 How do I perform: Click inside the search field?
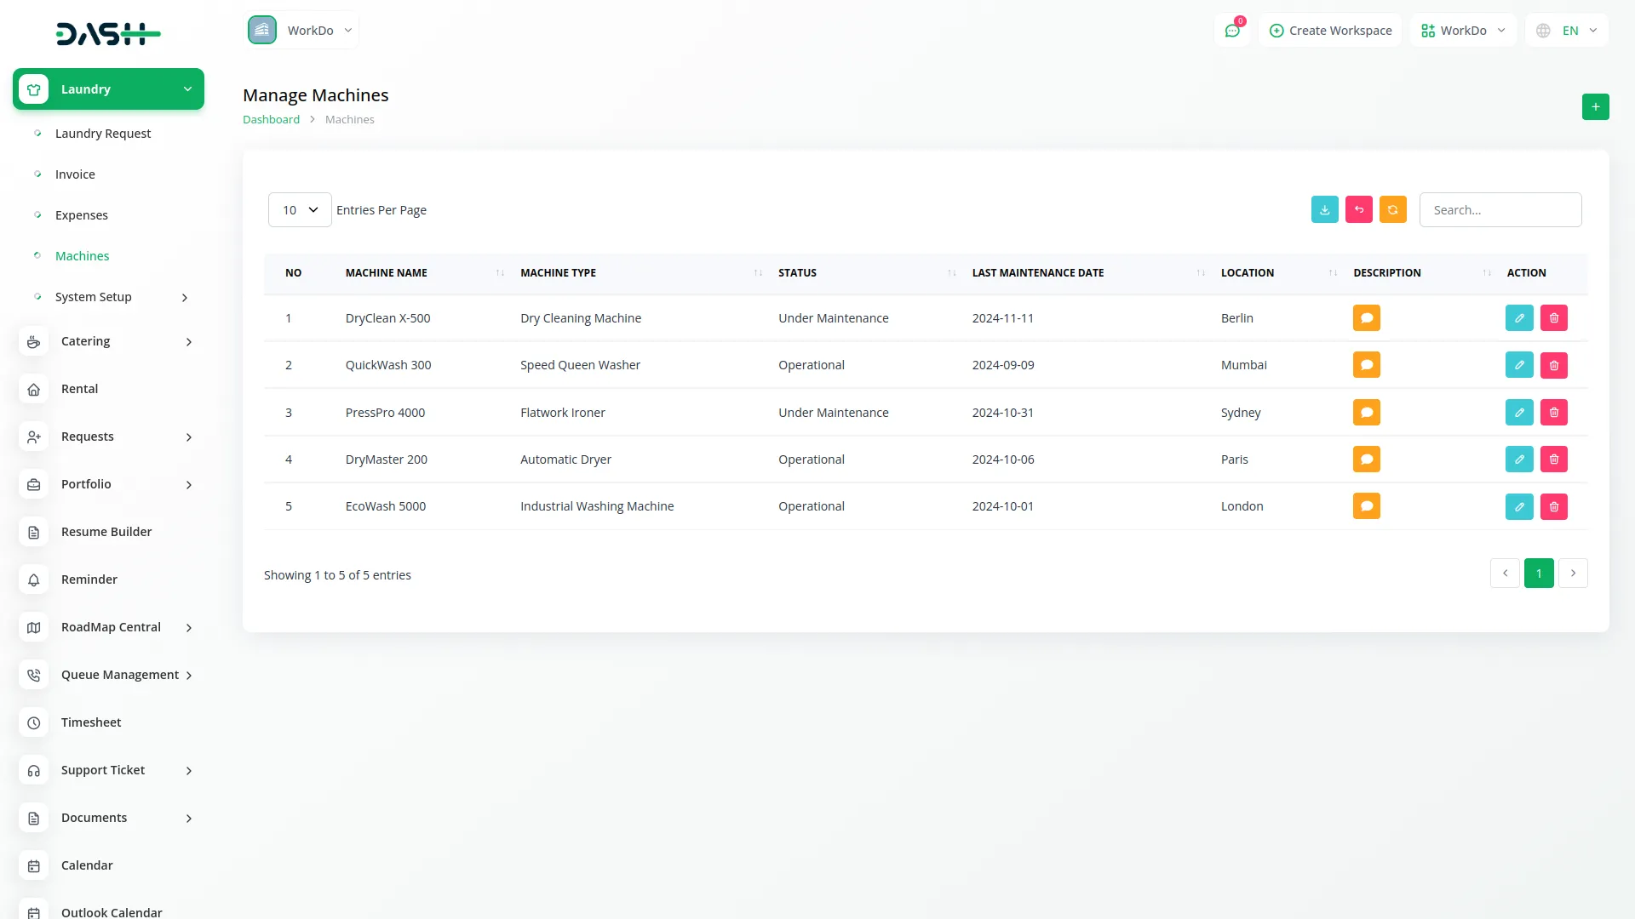[1500, 209]
